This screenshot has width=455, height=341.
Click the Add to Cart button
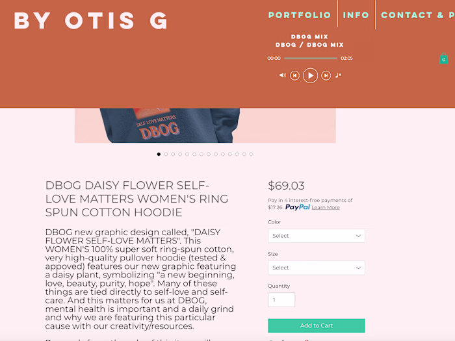316,325
